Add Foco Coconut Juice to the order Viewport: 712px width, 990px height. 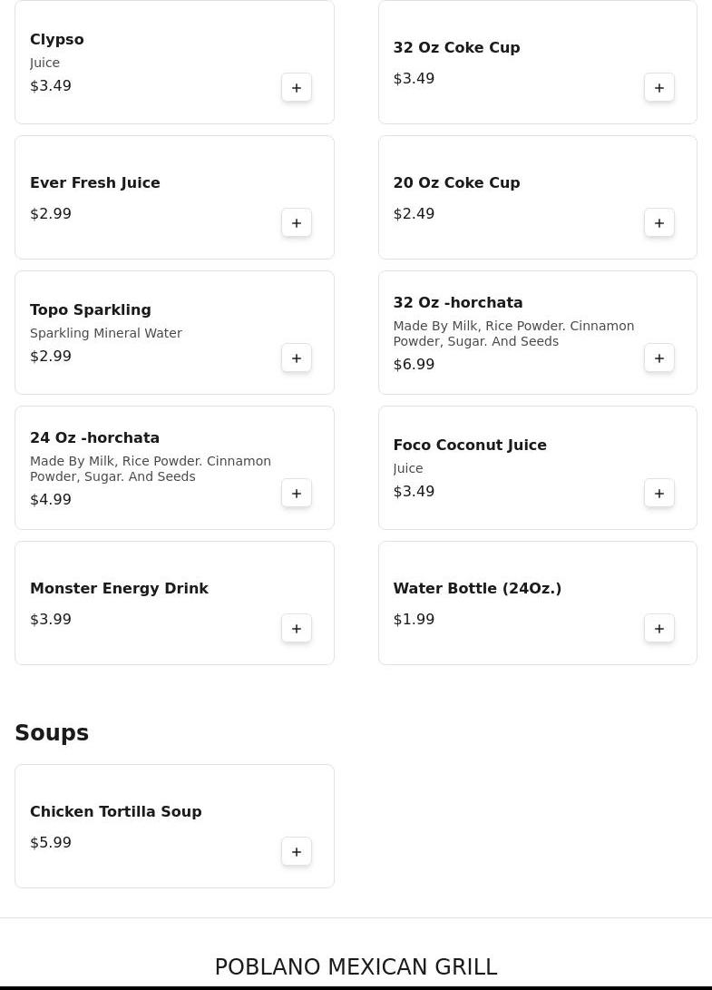click(659, 494)
